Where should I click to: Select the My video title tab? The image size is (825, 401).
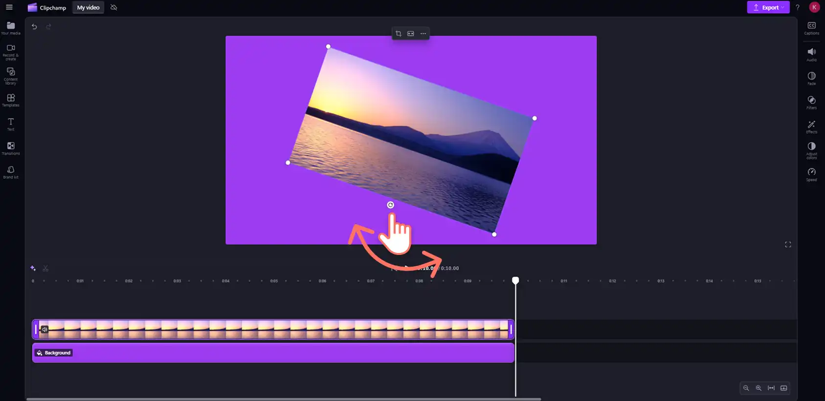(x=88, y=7)
